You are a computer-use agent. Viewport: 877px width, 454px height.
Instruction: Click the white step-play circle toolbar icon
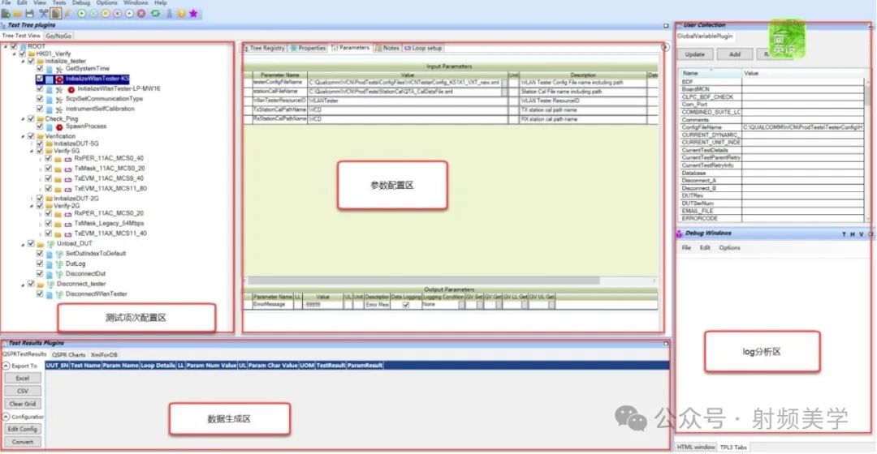[x=129, y=14]
